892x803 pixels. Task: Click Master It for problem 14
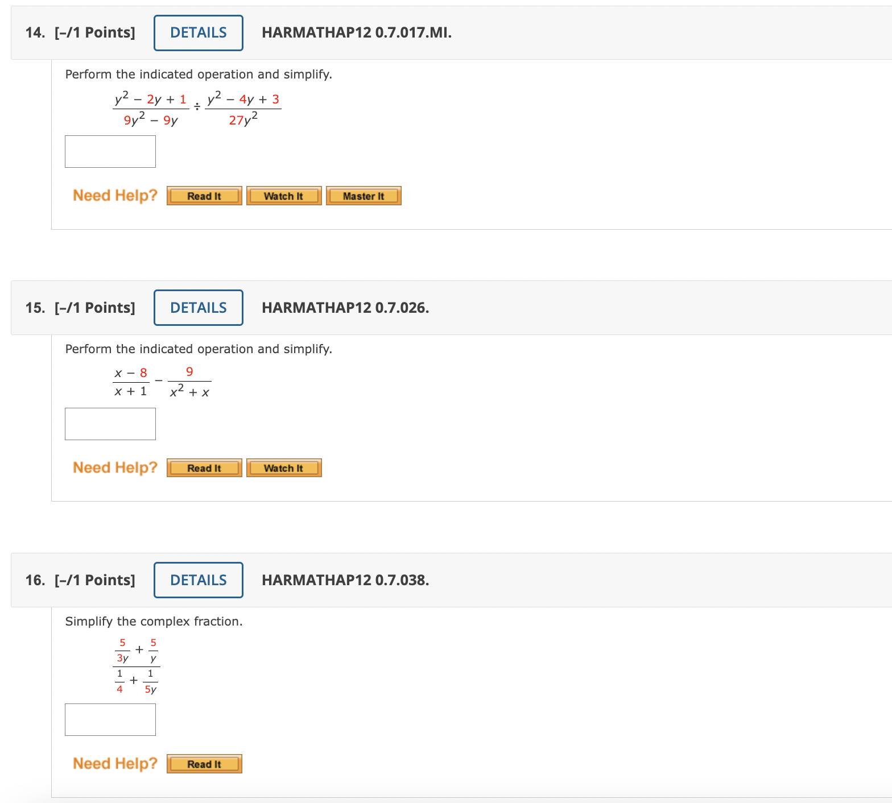pos(364,195)
